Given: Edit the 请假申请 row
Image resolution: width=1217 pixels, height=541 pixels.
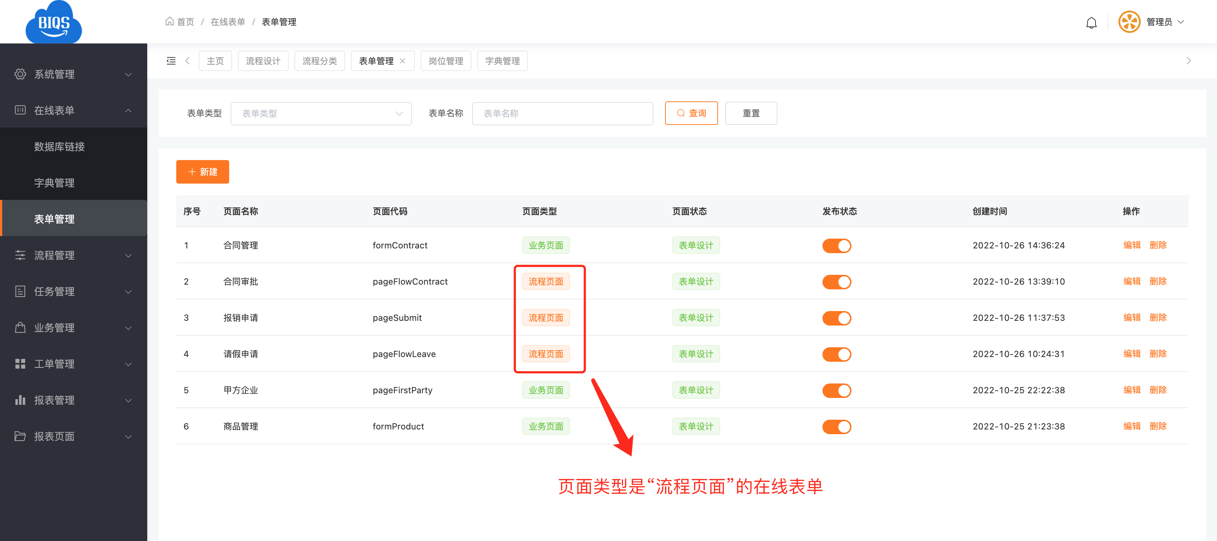Looking at the screenshot, I should point(1131,354).
